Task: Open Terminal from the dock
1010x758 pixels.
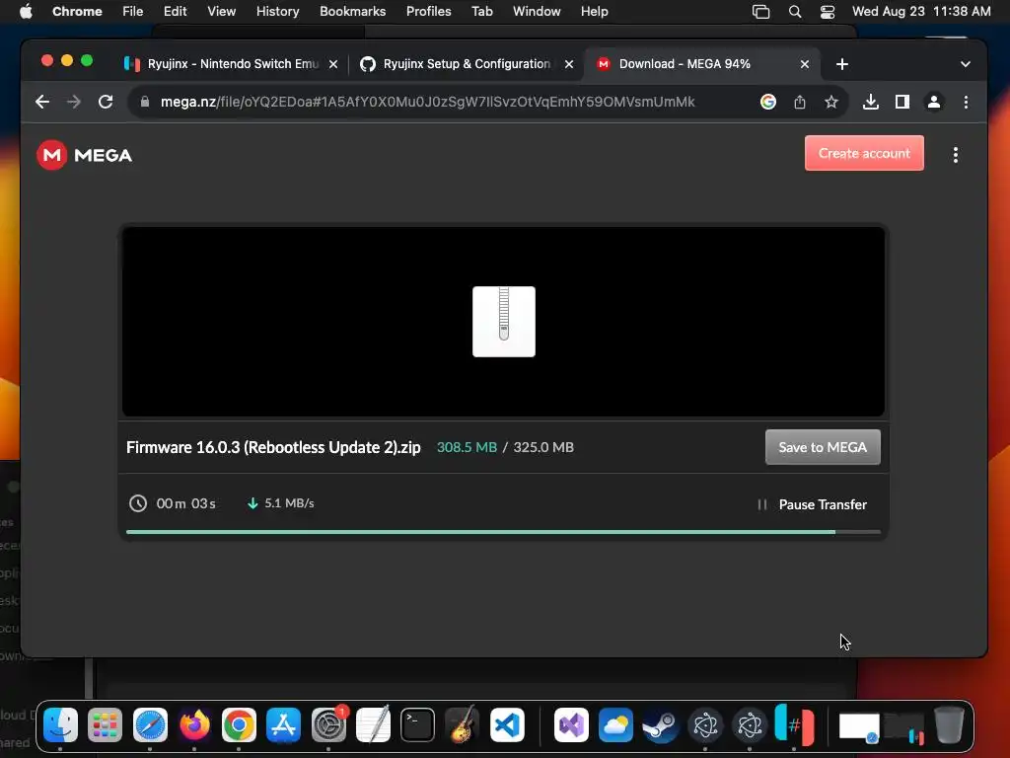Action: 417,725
